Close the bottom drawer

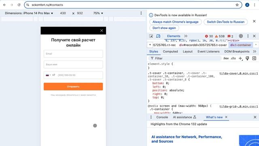click(x=255, y=117)
